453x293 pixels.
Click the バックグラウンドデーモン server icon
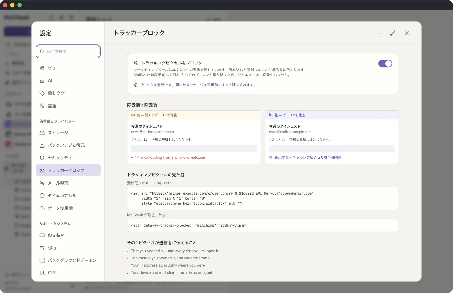pyautogui.click(x=42, y=261)
